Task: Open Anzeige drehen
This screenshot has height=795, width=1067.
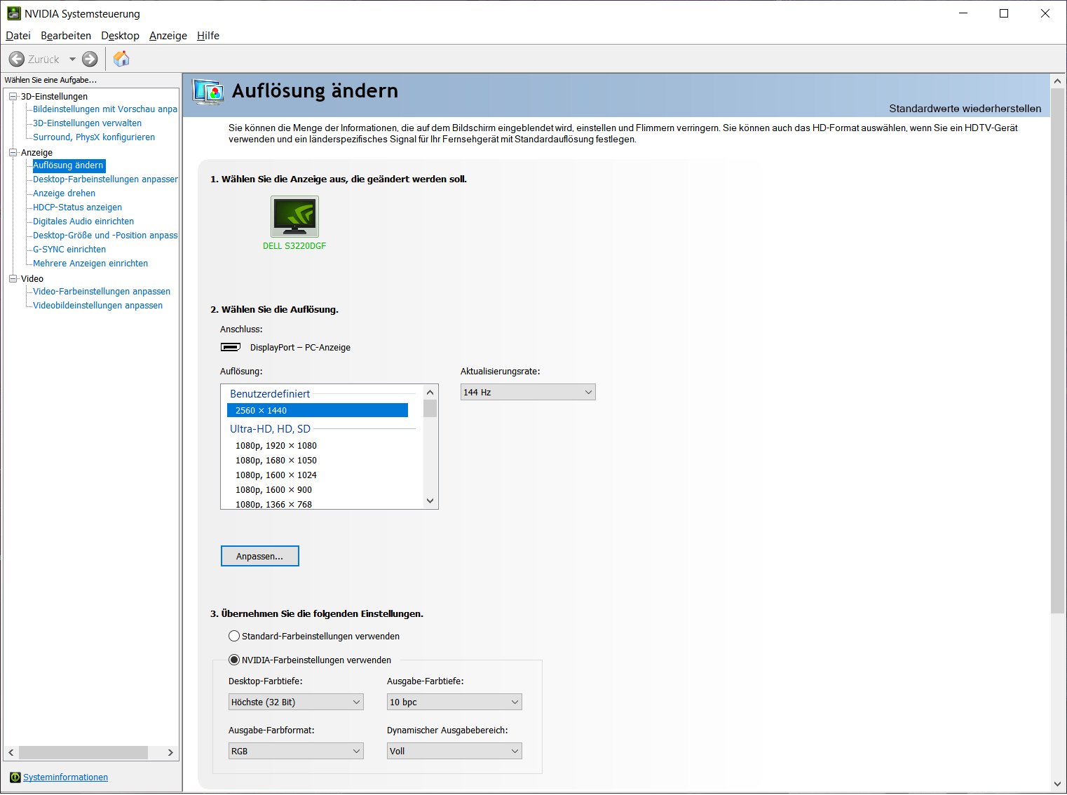Action: pos(64,193)
